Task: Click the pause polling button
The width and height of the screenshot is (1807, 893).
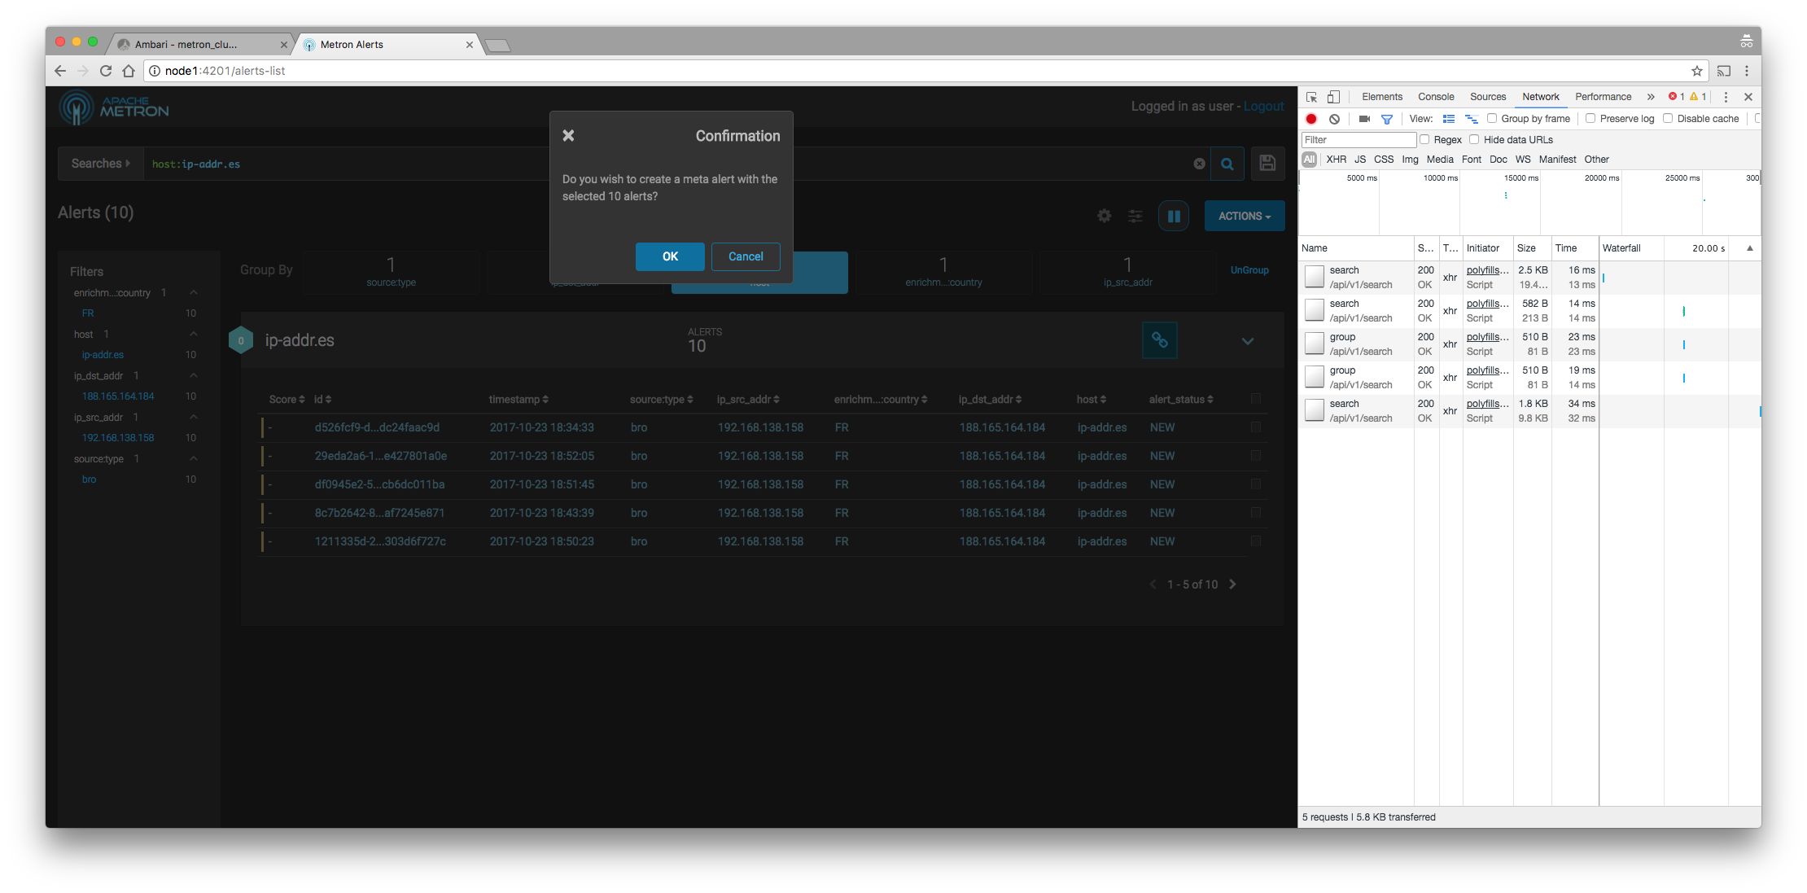Action: [x=1174, y=216]
